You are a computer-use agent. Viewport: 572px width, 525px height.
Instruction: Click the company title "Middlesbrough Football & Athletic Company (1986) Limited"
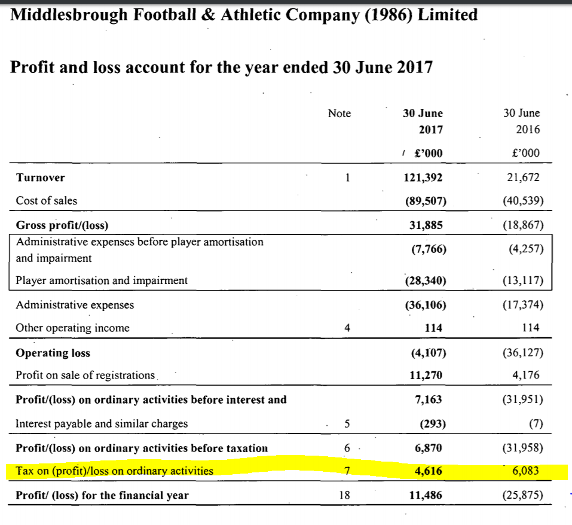pyautogui.click(x=244, y=16)
